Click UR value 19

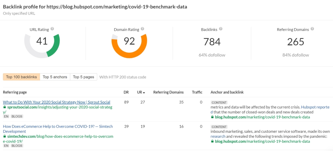click(x=143, y=126)
